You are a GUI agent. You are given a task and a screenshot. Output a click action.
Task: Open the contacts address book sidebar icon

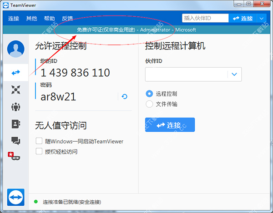tap(15, 124)
